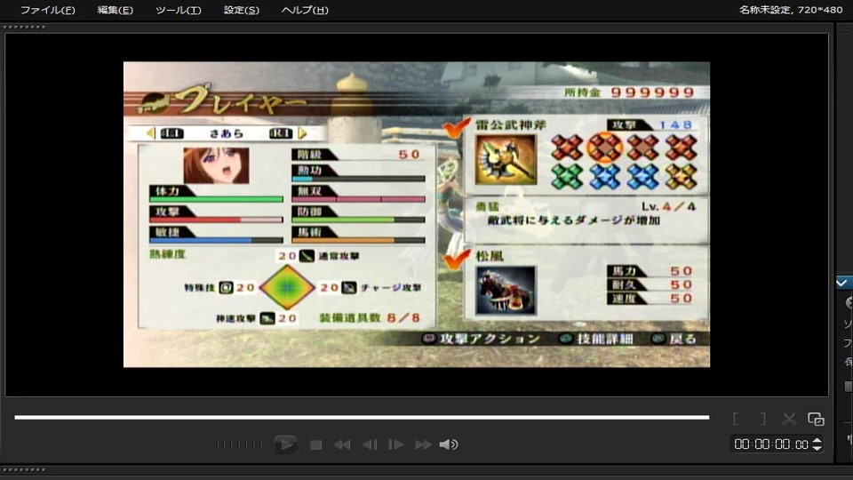Click the video preview showing the game screen

click(417, 214)
